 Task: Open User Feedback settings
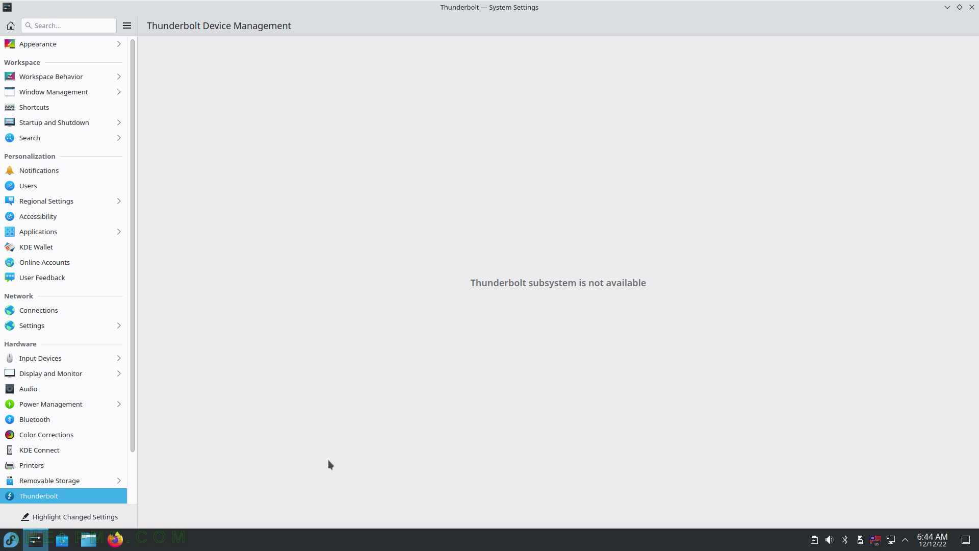tap(63, 278)
